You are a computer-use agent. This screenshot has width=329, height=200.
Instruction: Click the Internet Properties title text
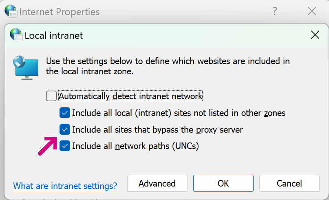[59, 11]
